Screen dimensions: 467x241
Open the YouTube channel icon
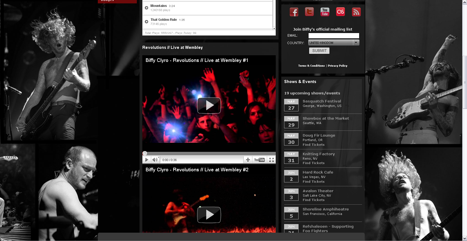[x=325, y=12]
